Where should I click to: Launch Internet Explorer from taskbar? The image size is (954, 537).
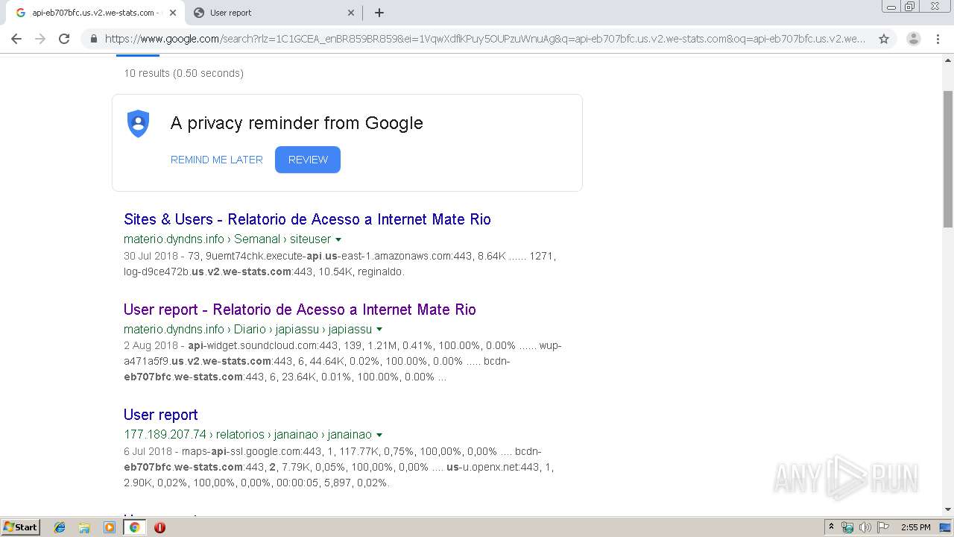60,527
